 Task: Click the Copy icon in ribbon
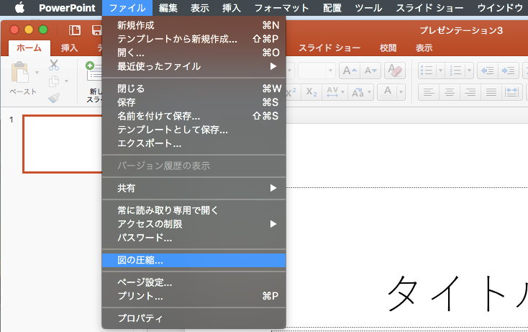tap(54, 81)
